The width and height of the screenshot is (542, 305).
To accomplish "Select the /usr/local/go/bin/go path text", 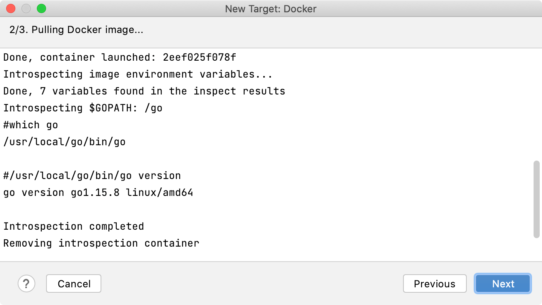I will [63, 141].
